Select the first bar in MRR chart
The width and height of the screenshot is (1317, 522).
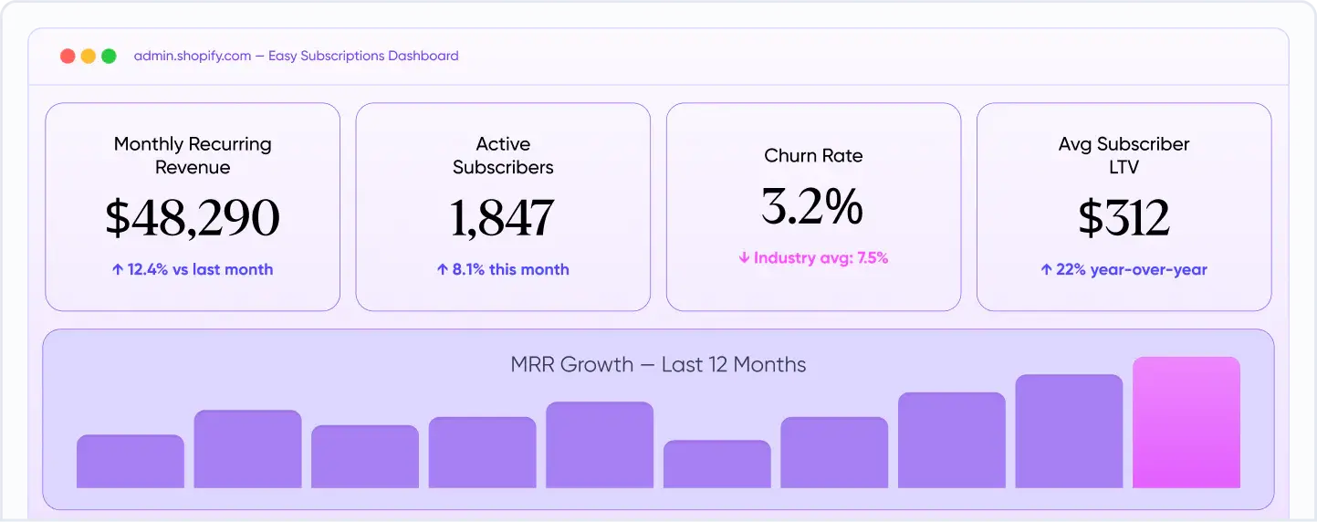tap(131, 462)
